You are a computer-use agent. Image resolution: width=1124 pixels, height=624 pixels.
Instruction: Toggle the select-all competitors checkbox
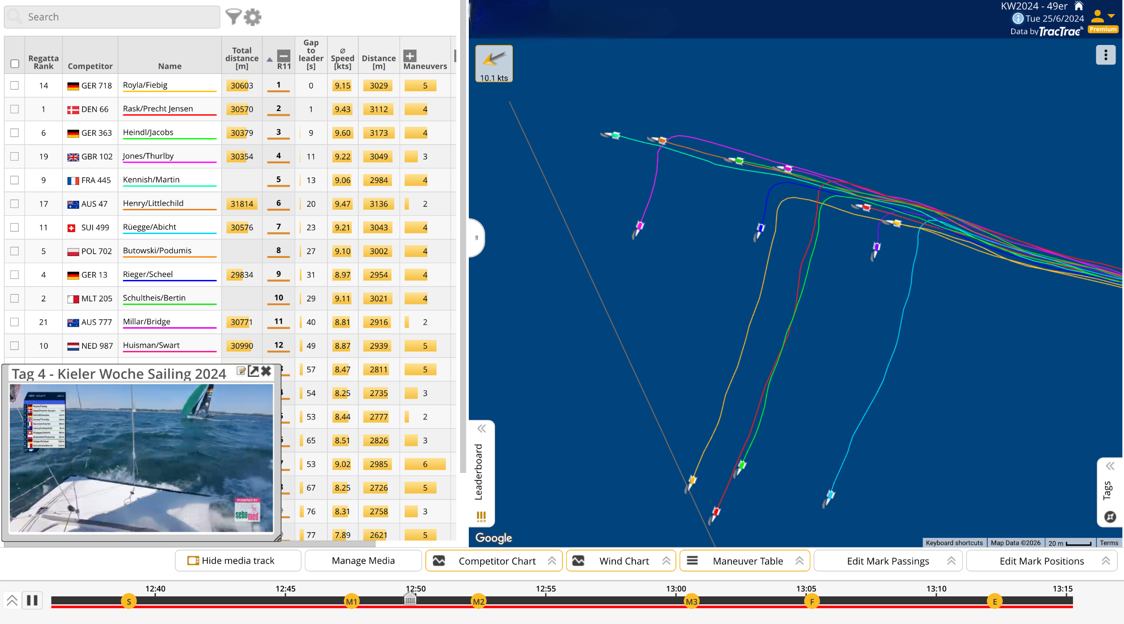[15, 64]
